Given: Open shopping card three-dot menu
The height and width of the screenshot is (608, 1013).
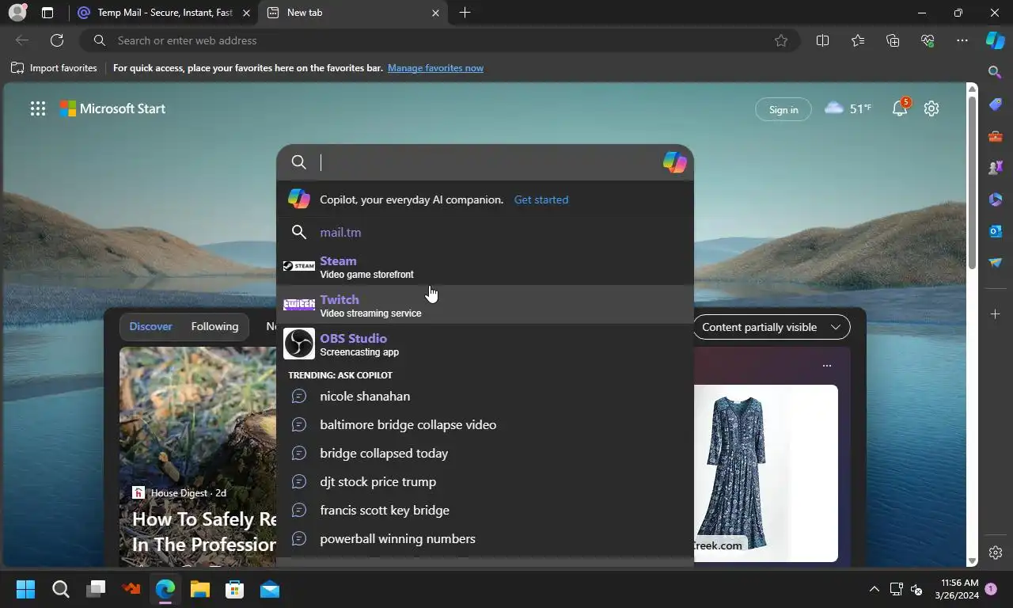Looking at the screenshot, I should [827, 366].
